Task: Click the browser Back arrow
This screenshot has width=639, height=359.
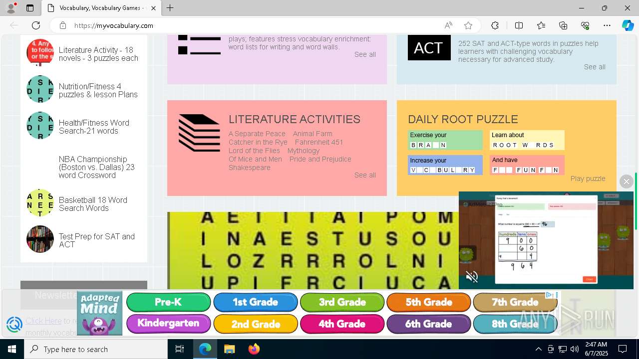Action: click(14, 25)
